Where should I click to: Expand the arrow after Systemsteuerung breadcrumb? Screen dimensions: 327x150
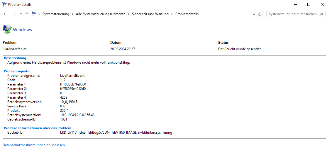pos(72,14)
